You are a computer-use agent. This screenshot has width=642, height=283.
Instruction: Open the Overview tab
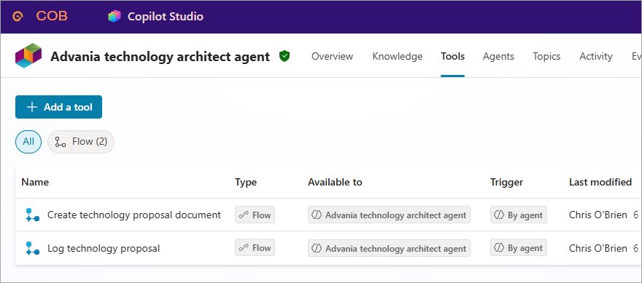coord(332,56)
